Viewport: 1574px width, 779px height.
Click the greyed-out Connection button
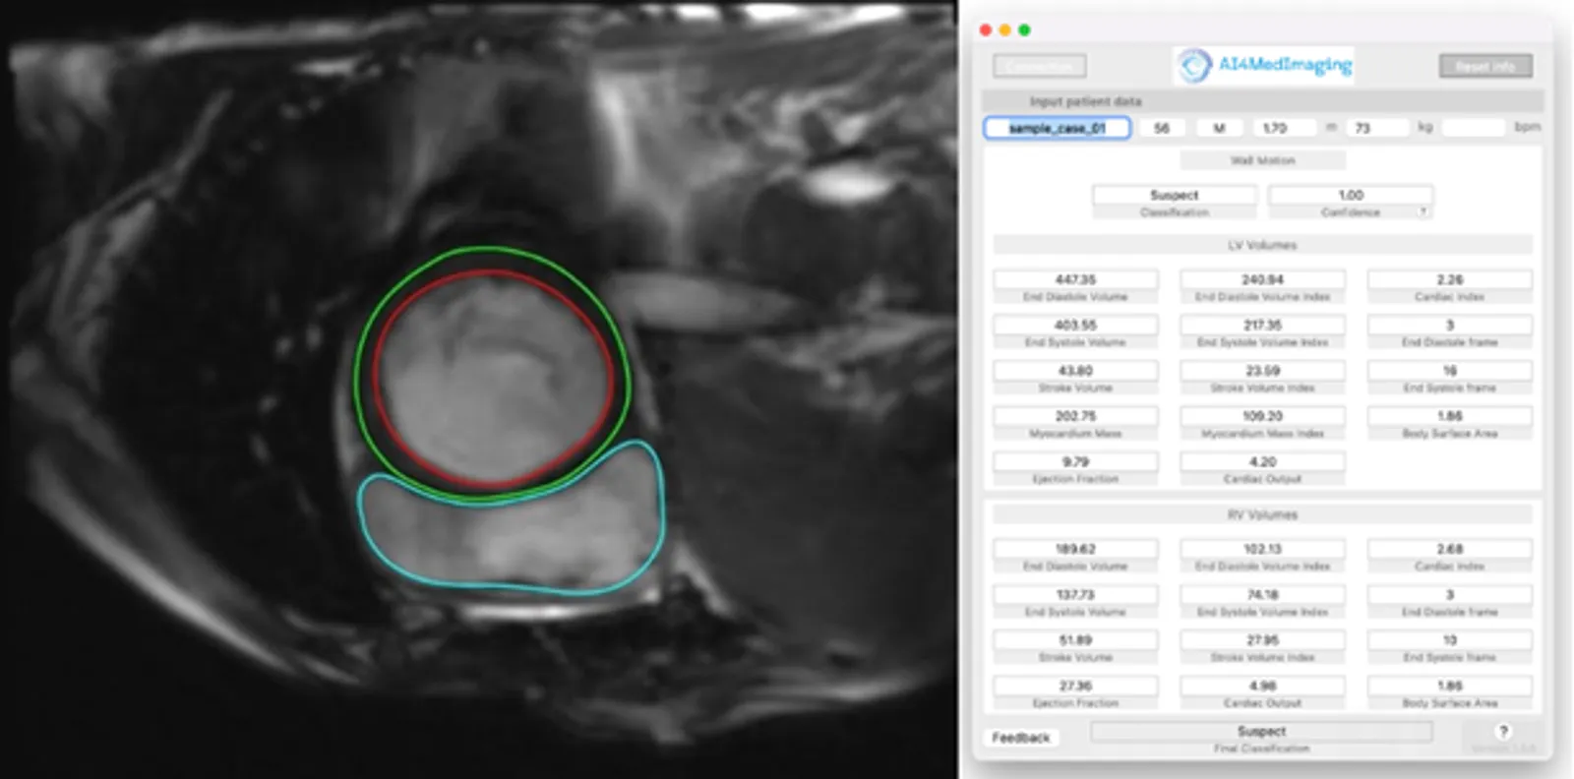[x=1039, y=66]
